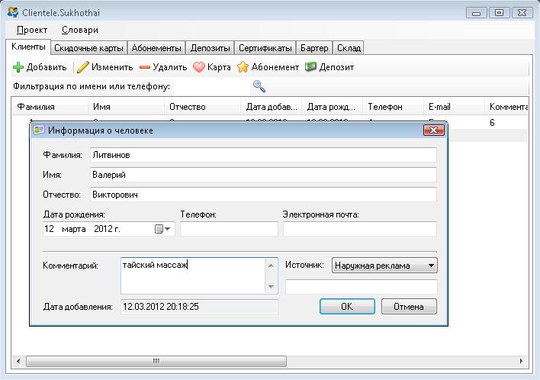Click the month марта in birth date
The image size is (540, 380).
pos(74,229)
